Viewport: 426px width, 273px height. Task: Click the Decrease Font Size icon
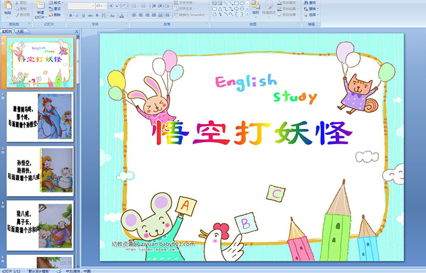(117, 5)
